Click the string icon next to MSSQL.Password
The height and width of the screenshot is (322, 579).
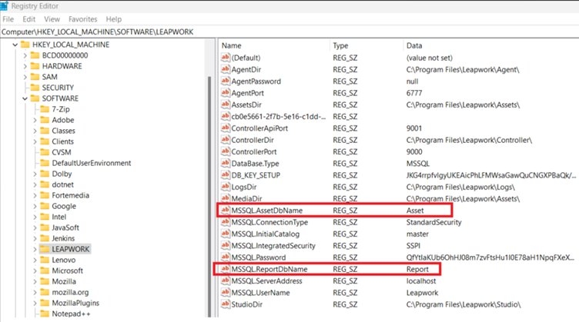coord(226,257)
